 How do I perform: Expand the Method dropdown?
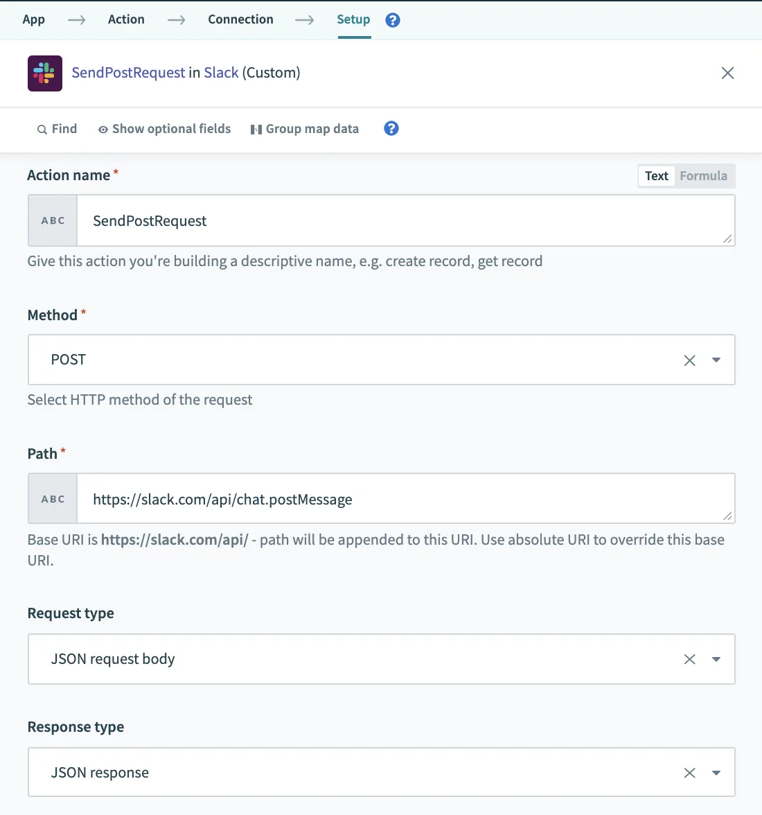click(716, 360)
